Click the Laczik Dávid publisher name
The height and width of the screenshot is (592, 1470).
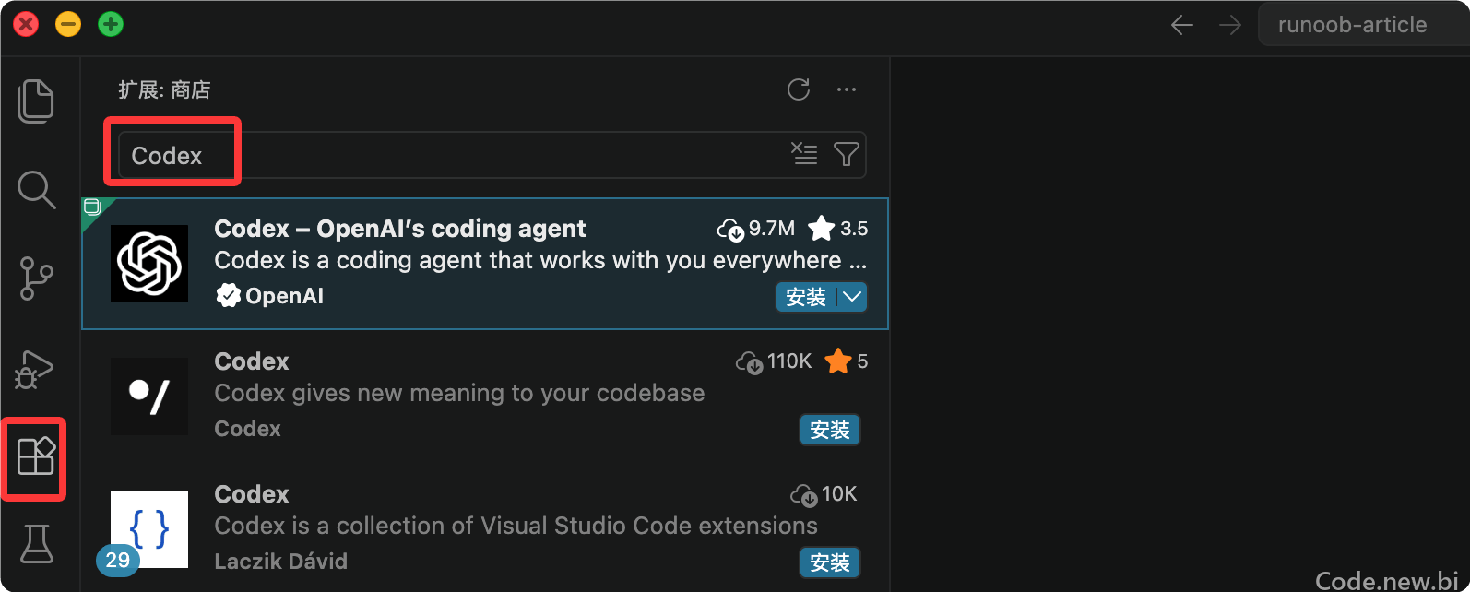280,562
